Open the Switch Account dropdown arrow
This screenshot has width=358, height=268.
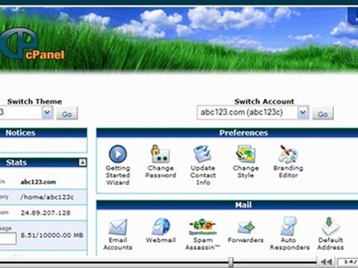(303, 113)
